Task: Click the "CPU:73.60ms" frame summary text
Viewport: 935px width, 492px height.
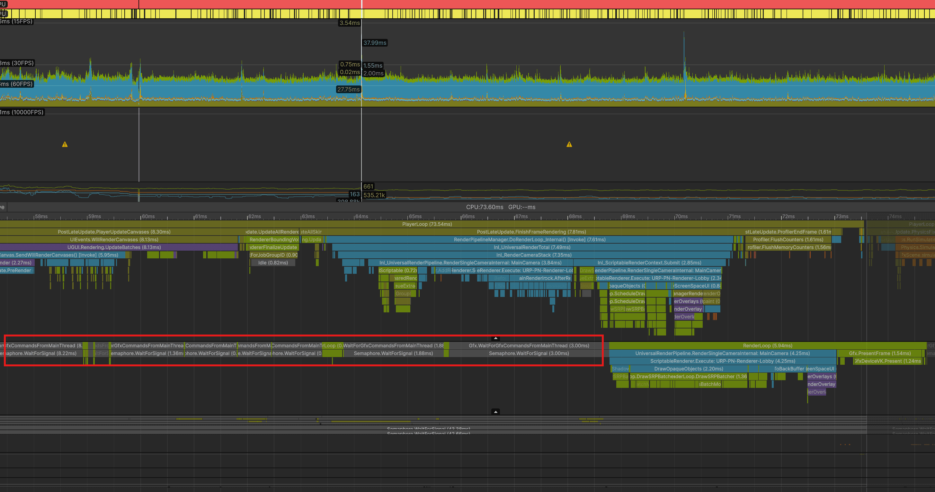Action: tap(485, 207)
